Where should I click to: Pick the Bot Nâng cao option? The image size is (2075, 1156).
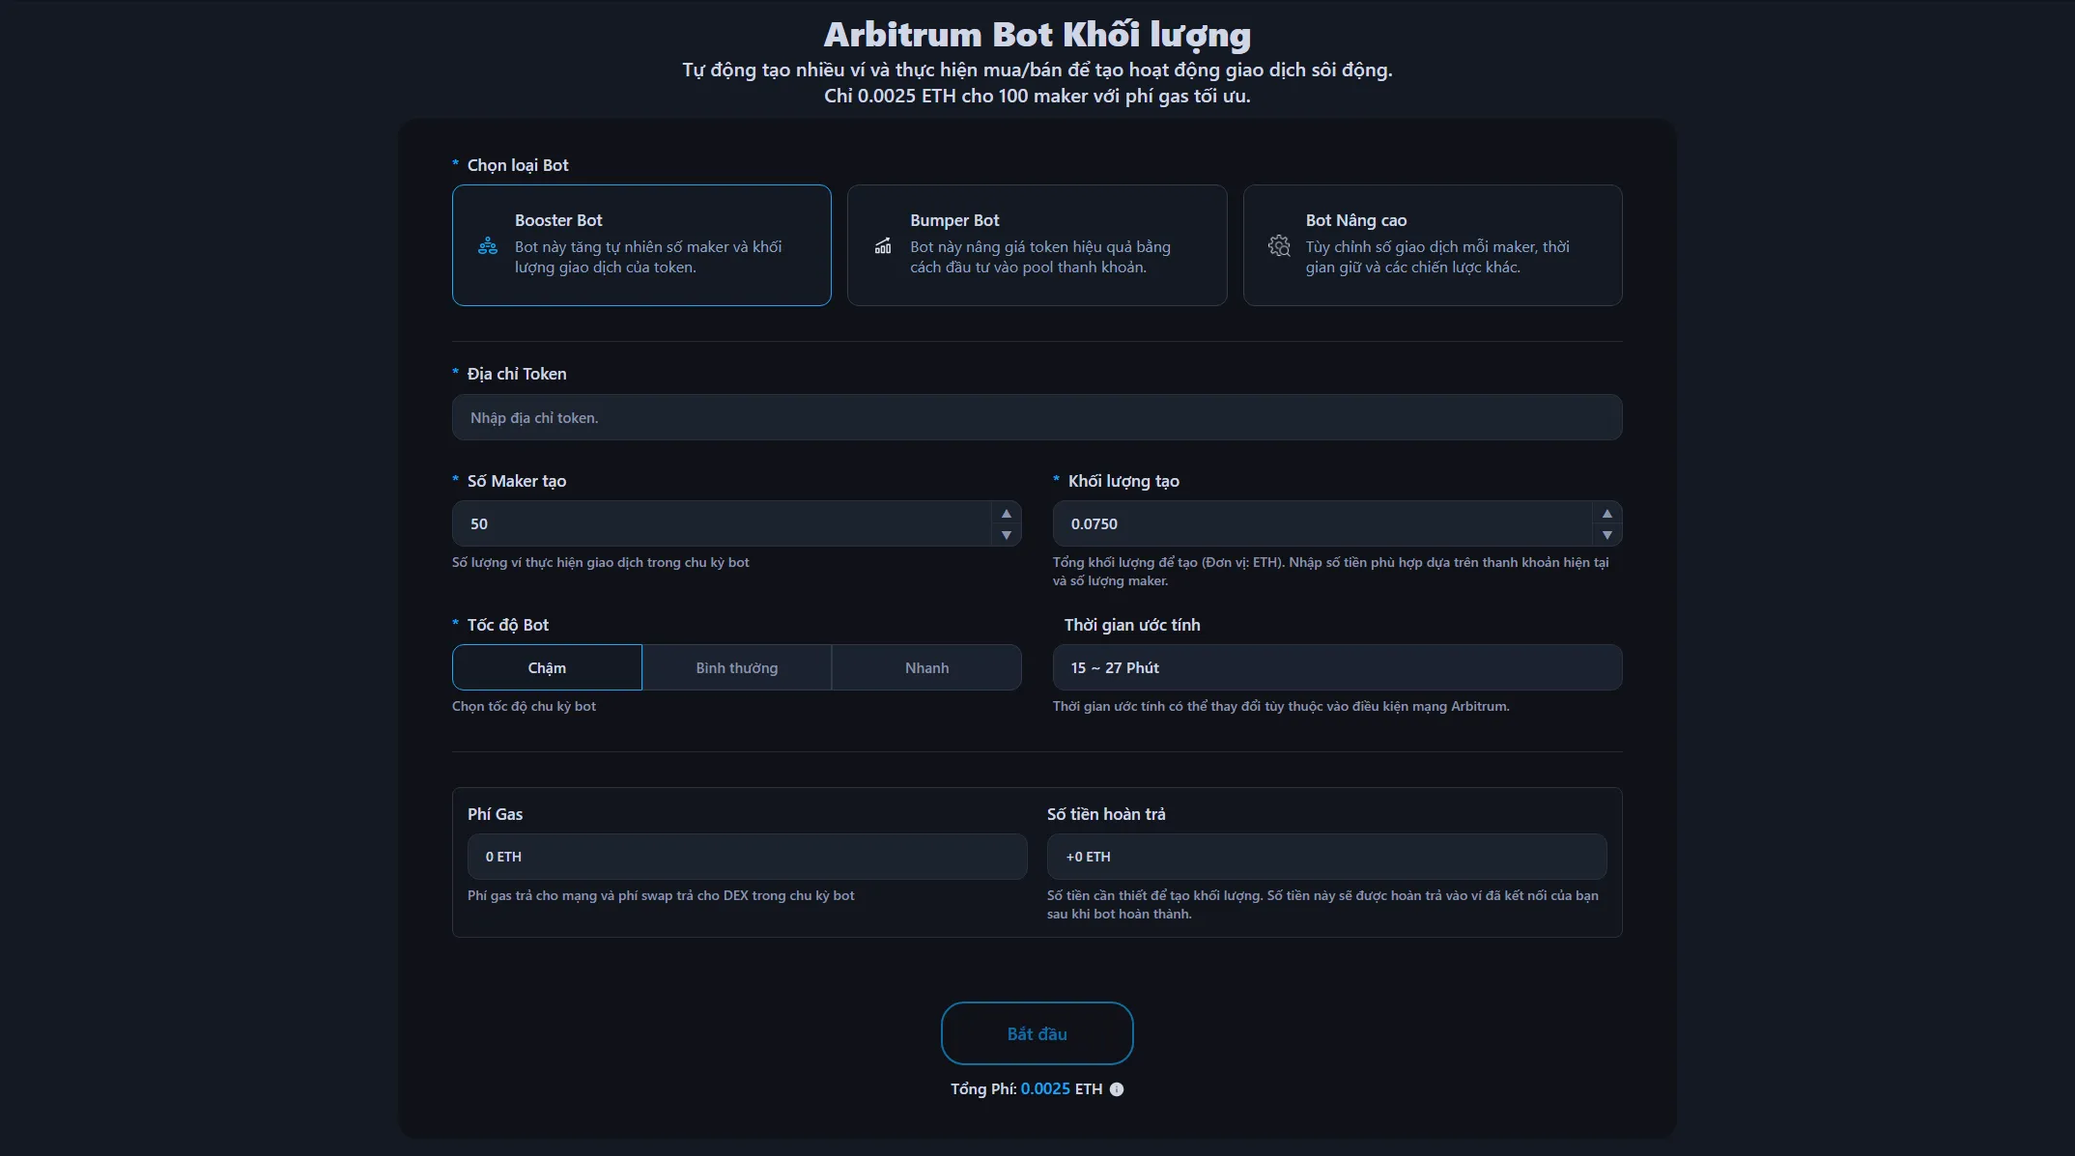point(1432,245)
